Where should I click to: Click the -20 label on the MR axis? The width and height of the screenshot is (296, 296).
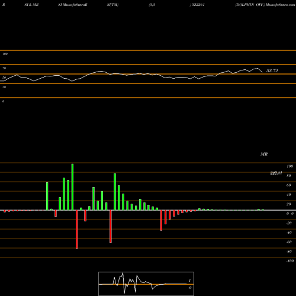click(x=289, y=223)
